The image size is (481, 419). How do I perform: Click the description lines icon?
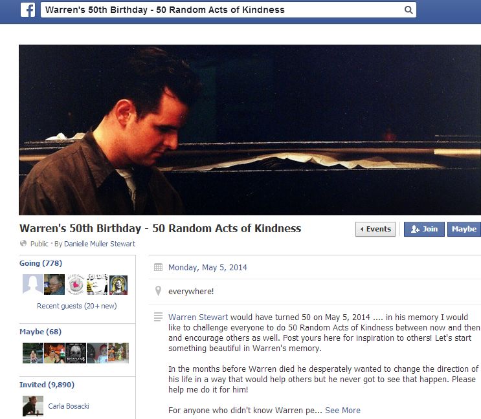[x=158, y=317]
